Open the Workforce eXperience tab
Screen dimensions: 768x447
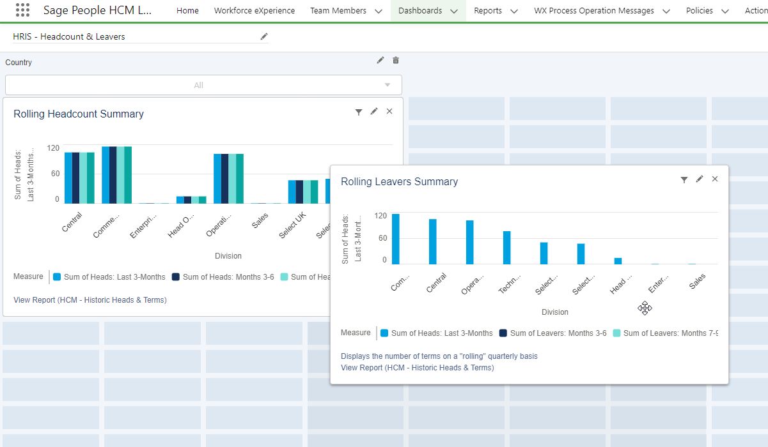(x=255, y=11)
